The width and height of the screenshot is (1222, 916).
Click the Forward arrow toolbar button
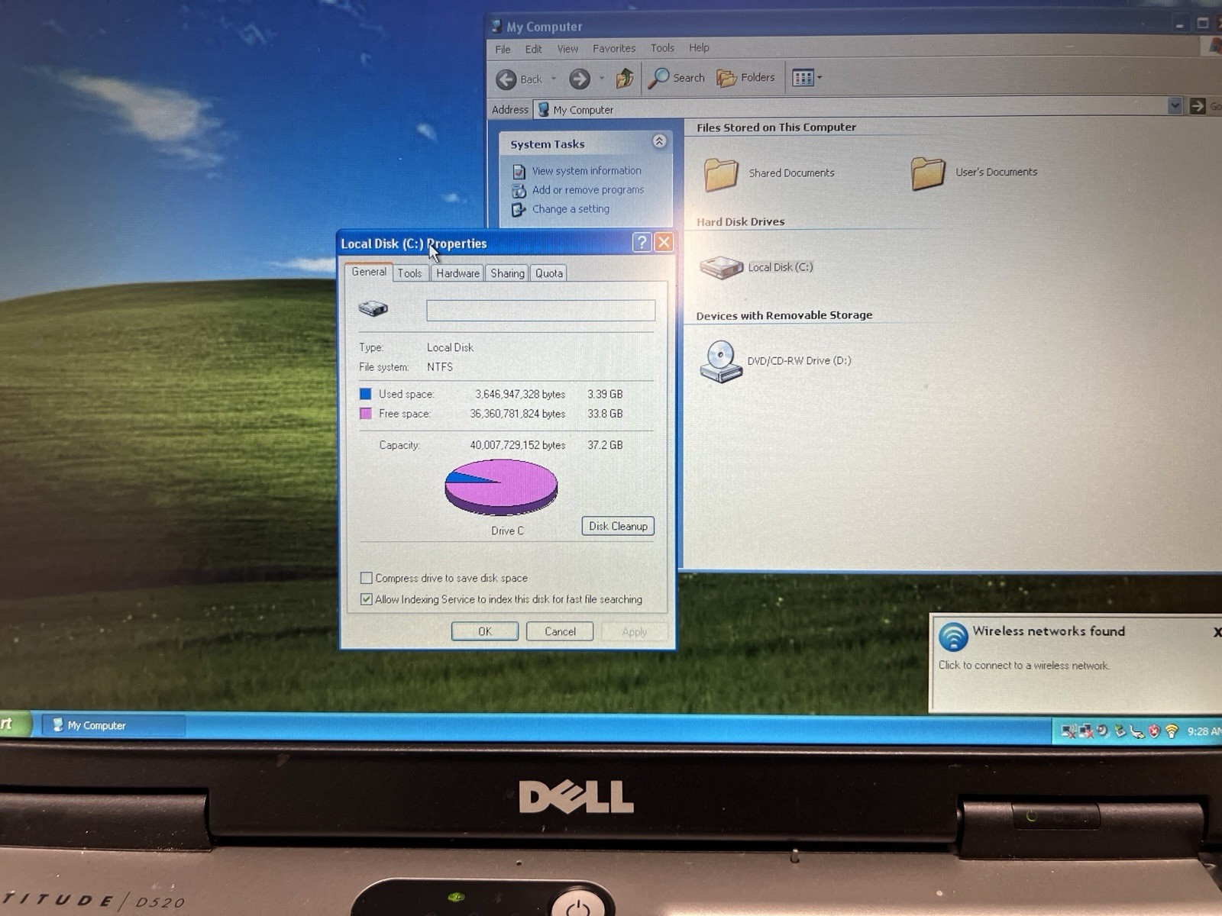pos(580,78)
